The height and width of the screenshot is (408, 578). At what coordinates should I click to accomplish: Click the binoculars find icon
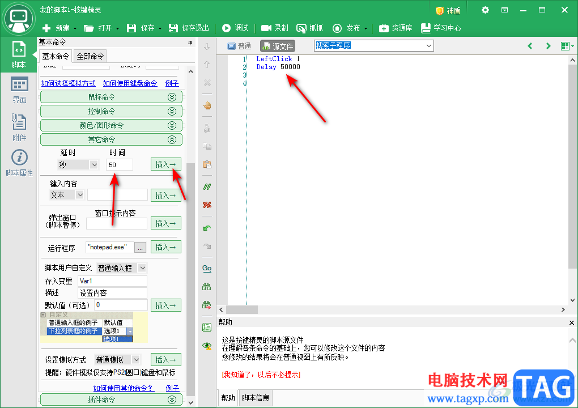pos(207,286)
